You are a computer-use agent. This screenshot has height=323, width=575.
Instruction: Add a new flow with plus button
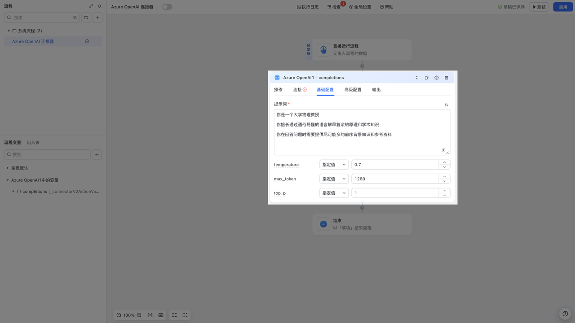click(x=97, y=17)
